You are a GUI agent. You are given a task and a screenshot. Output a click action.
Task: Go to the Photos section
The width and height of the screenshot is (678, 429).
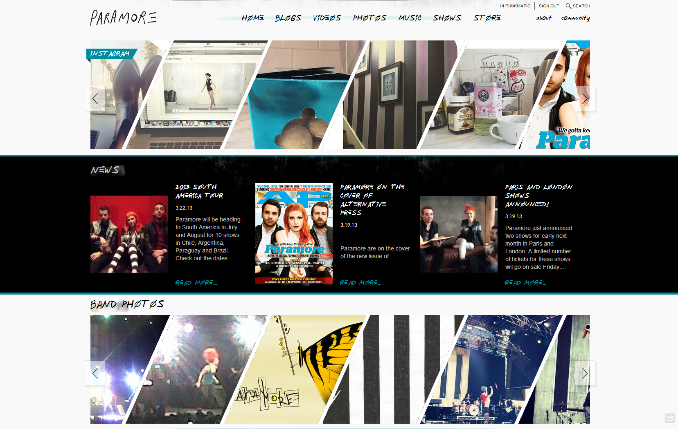click(x=369, y=18)
